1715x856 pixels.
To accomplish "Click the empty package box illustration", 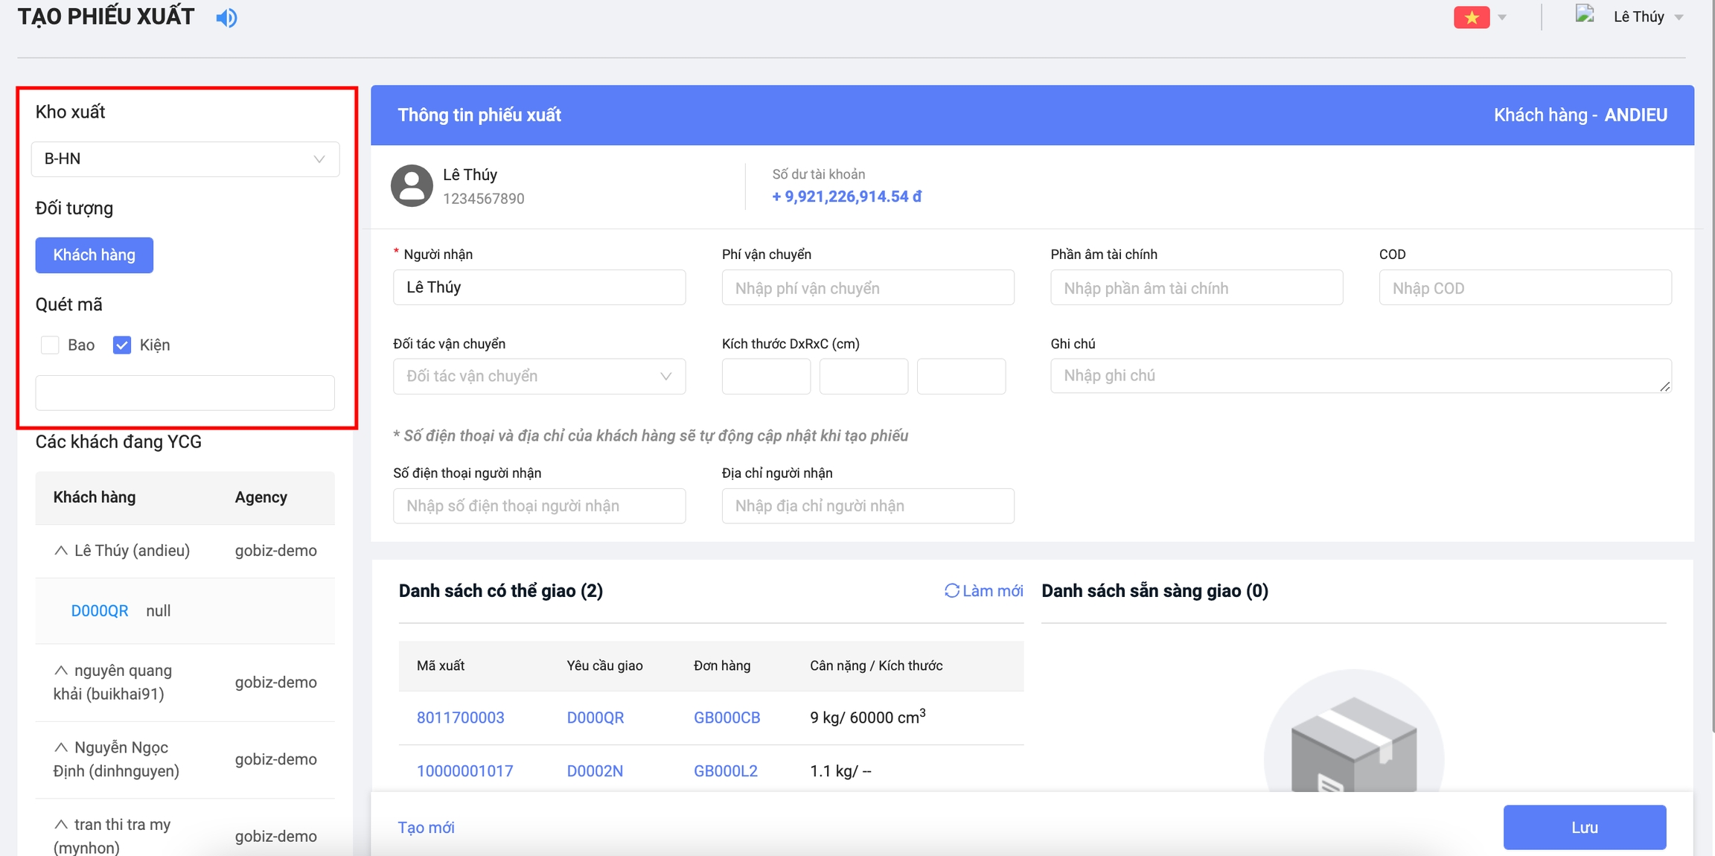I will click(x=1353, y=744).
